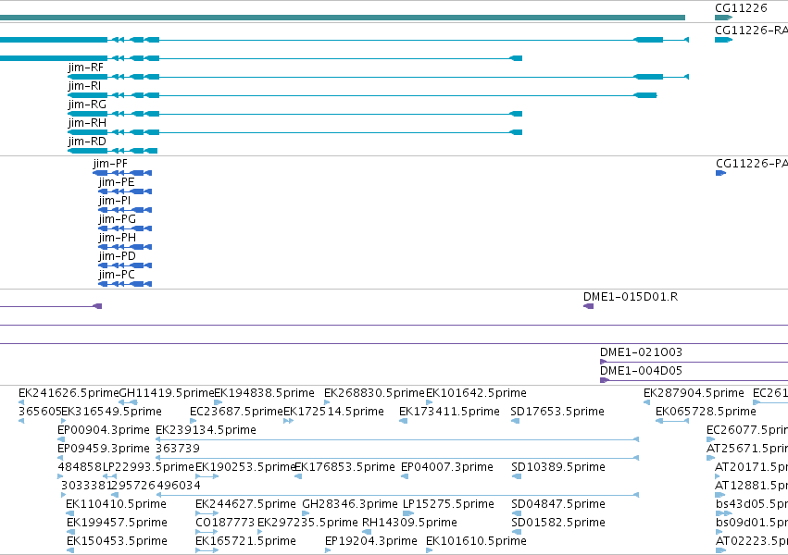
Task: Select the EK199457.5prime EST label
Action: click(117, 523)
